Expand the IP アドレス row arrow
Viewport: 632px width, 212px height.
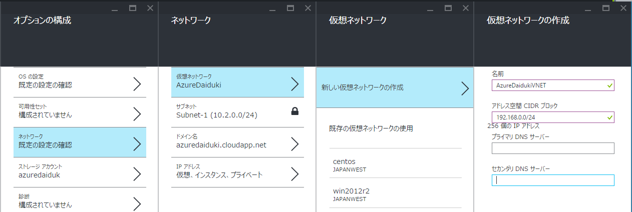294,174
